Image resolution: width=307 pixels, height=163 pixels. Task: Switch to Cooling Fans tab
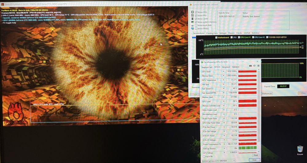click(x=212, y=33)
